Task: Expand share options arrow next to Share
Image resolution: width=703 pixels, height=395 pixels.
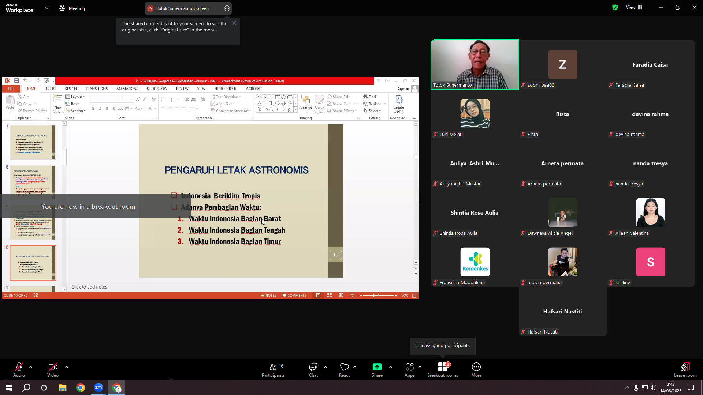Action: click(391, 367)
